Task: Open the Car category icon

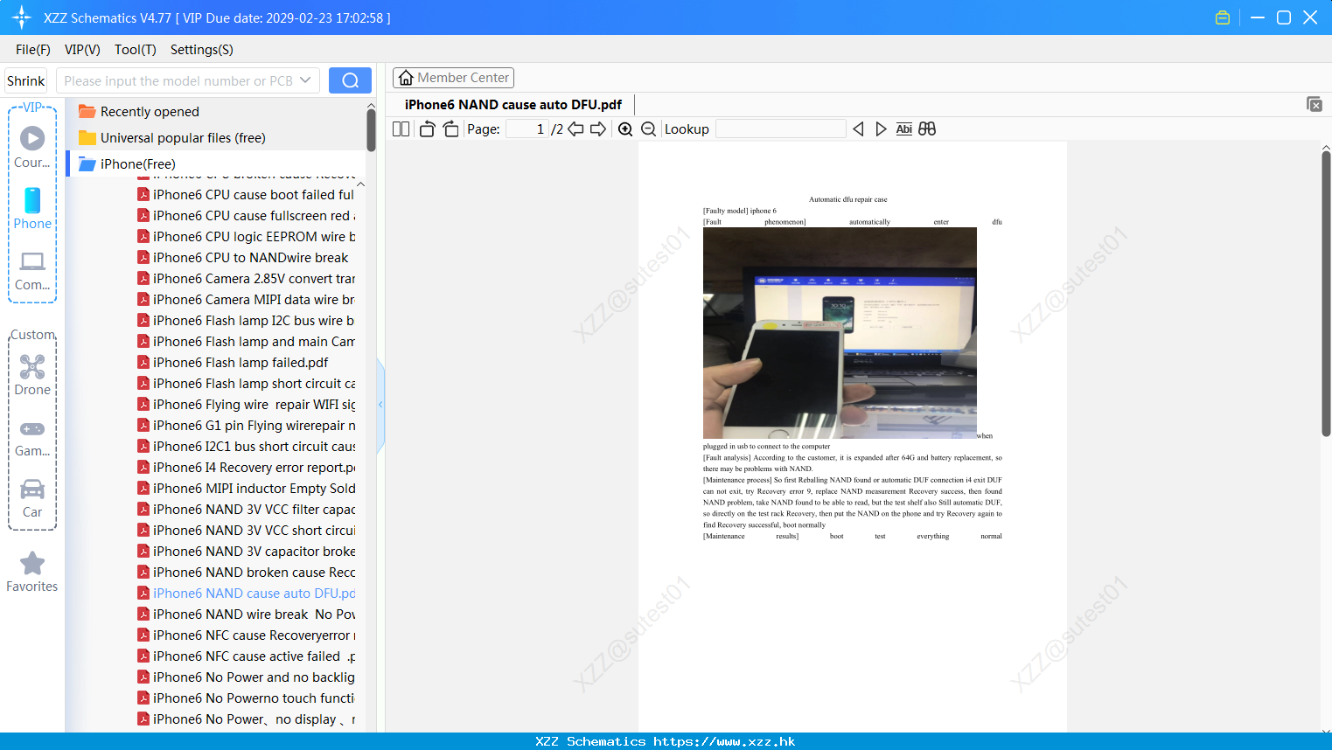Action: 32,489
